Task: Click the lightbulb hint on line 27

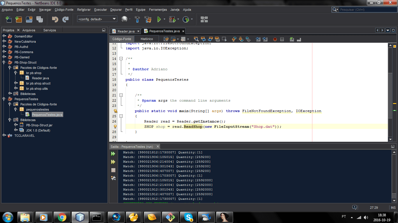Action: coord(115,127)
